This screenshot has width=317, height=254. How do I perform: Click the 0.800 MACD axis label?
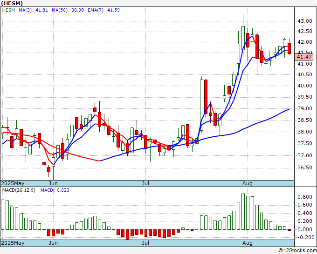(305, 197)
